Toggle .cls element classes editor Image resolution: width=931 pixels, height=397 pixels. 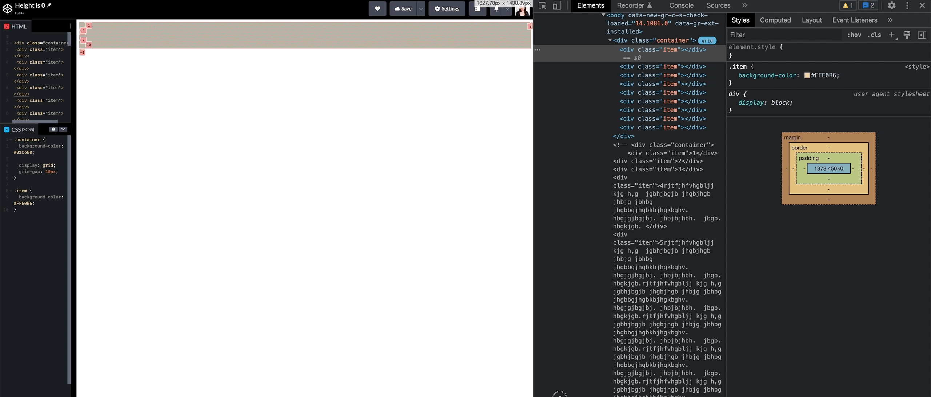coord(874,35)
